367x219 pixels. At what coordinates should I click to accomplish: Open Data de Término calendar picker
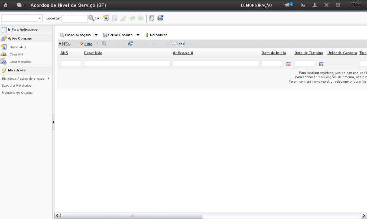tap(321, 64)
